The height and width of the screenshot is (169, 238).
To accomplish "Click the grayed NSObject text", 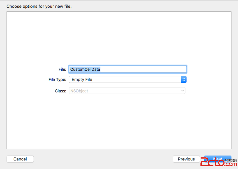I will tap(79, 91).
